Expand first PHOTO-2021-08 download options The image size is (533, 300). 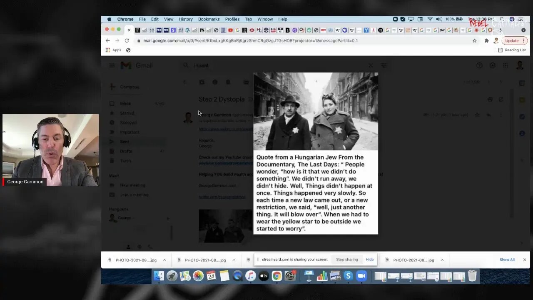tap(164, 260)
